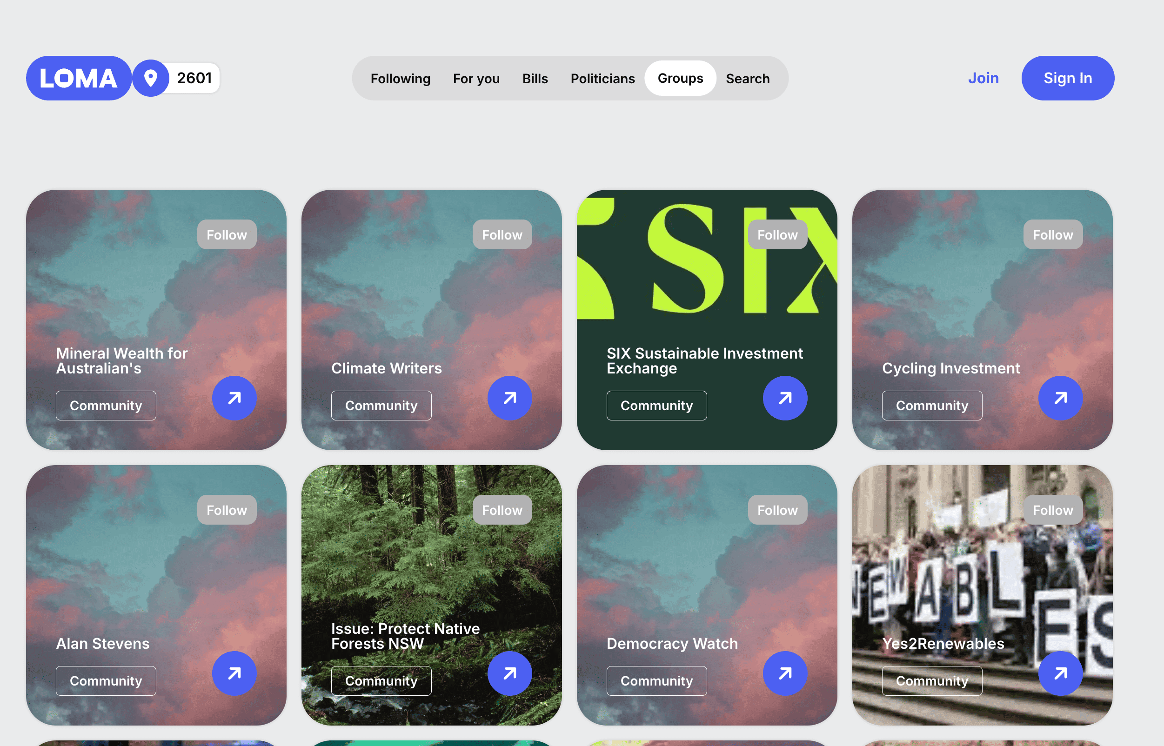Open Climate Writers group arrow icon
The width and height of the screenshot is (1164, 746).
click(x=509, y=398)
